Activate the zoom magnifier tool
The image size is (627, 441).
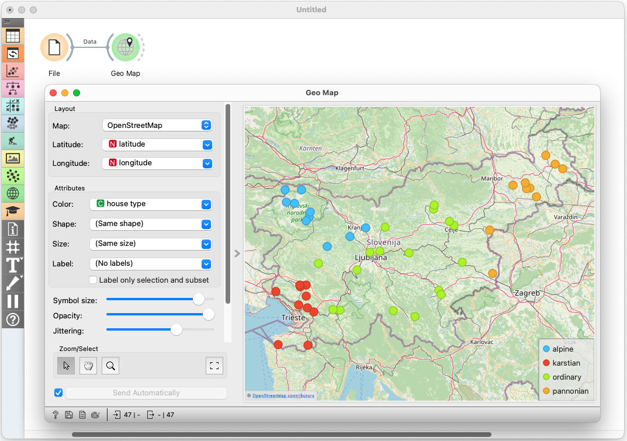110,366
